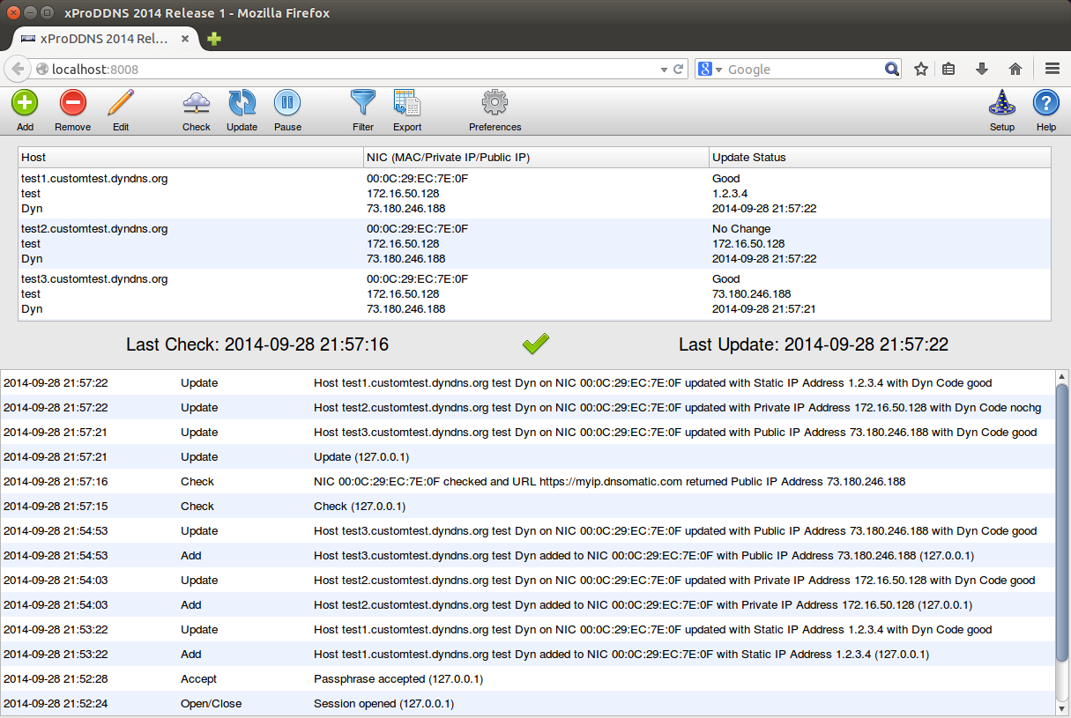Open Firefox downloads arrow icon
Screen dimensions: 1071x718
coord(982,69)
